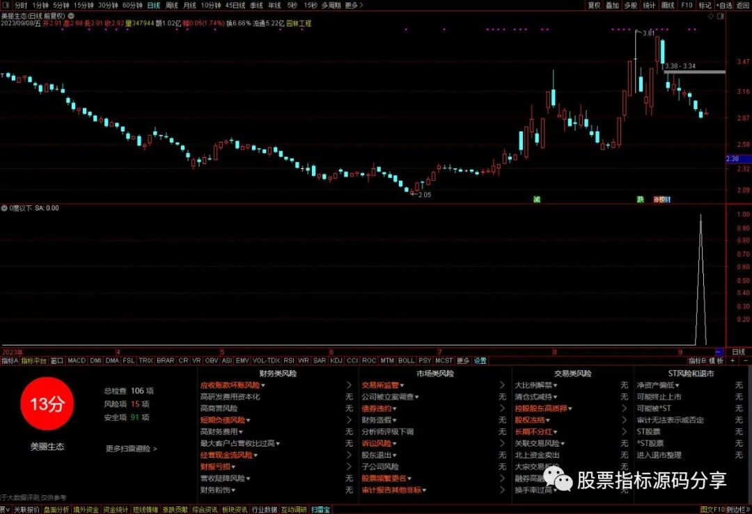
Task: Open the 资金统计 bottom tab
Action: 115,510
